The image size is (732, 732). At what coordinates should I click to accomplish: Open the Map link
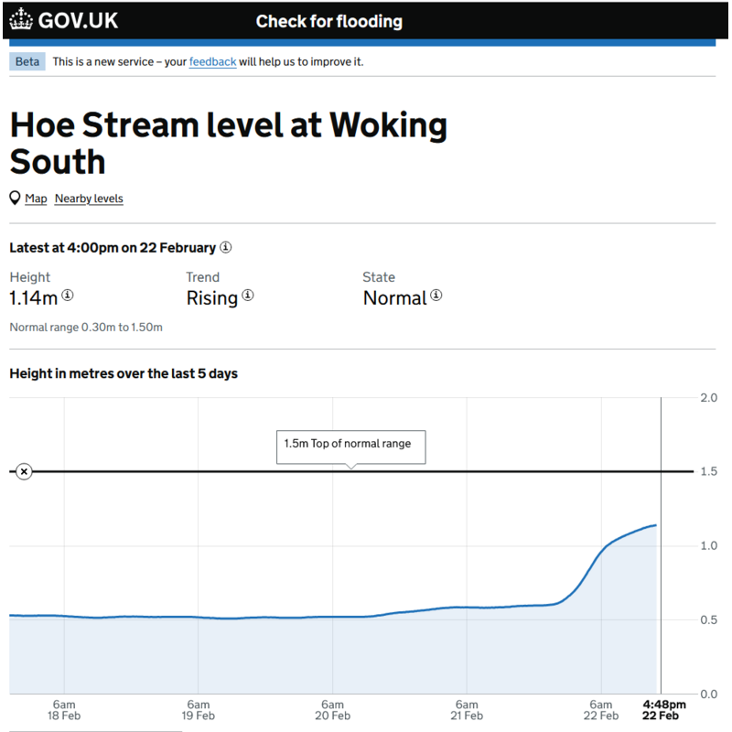[x=36, y=199]
